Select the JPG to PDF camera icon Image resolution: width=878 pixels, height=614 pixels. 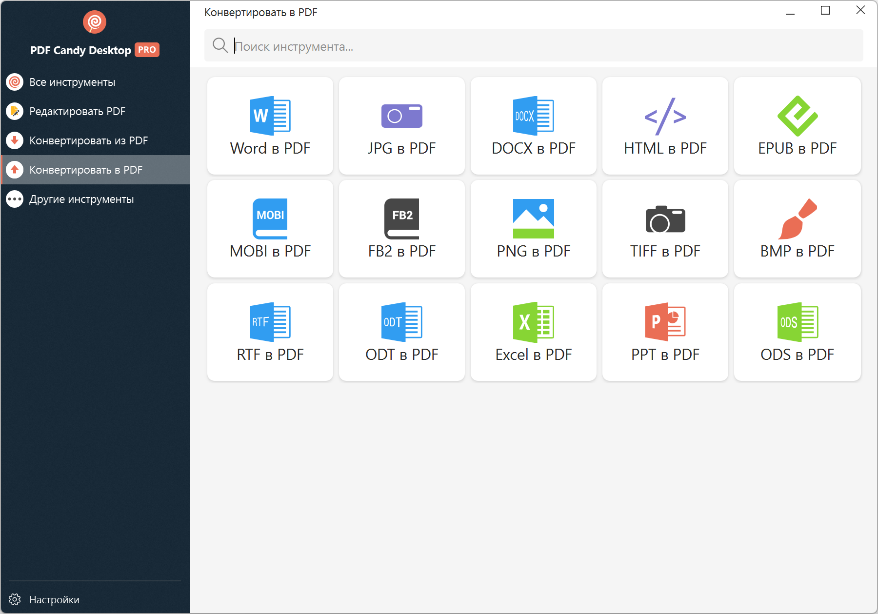point(401,116)
